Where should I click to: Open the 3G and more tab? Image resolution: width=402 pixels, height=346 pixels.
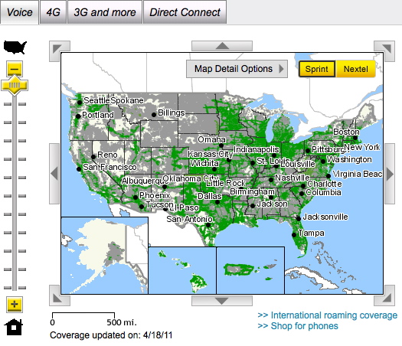pos(105,12)
